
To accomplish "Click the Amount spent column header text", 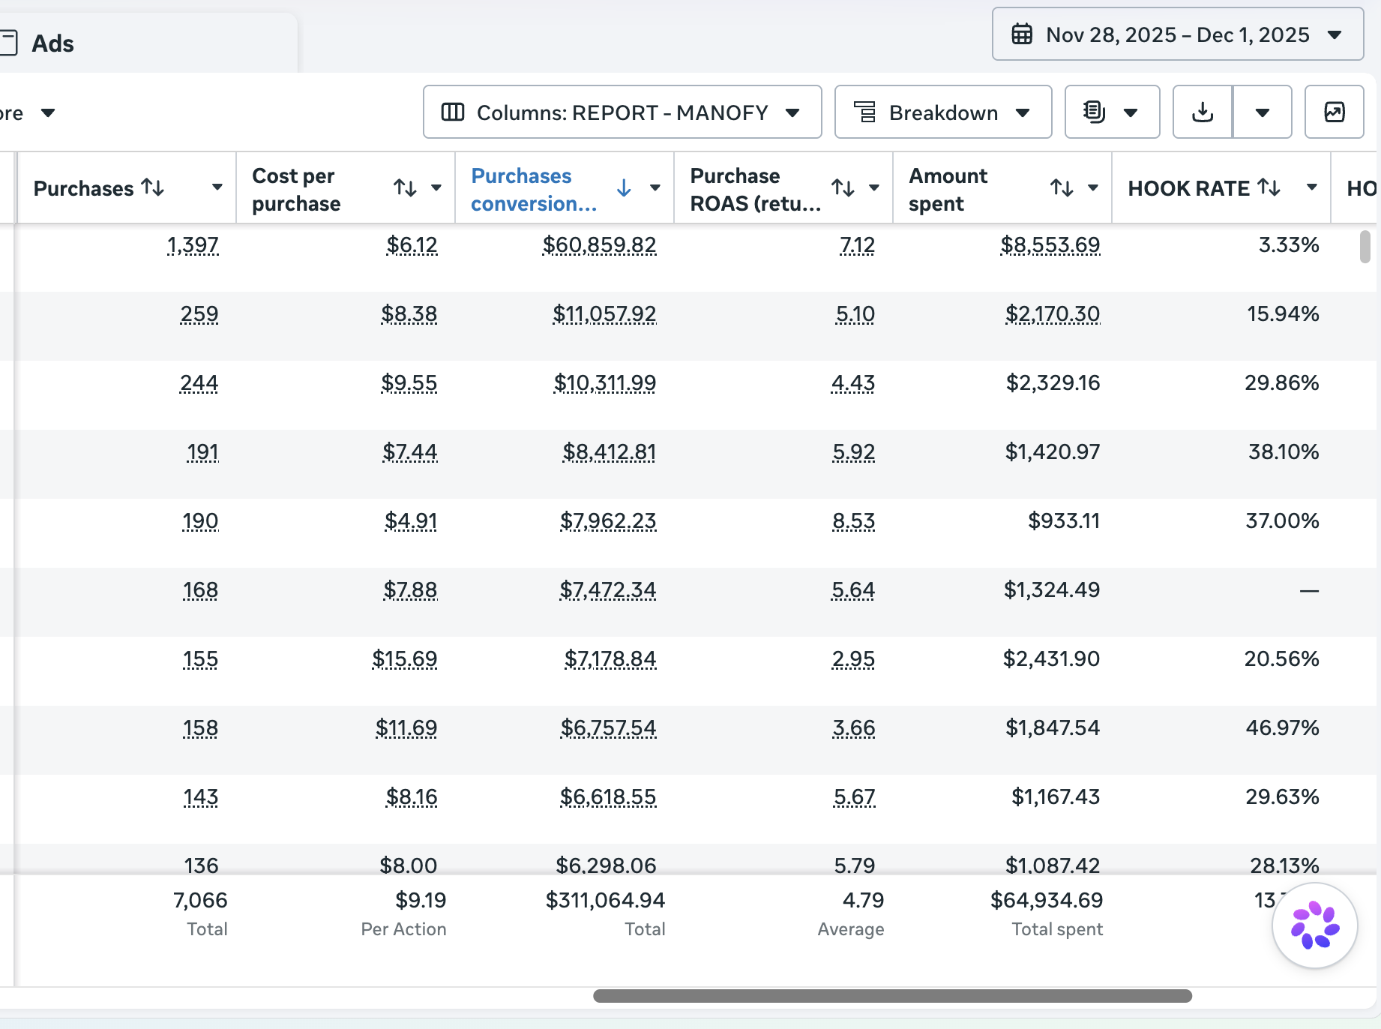I will click(948, 189).
